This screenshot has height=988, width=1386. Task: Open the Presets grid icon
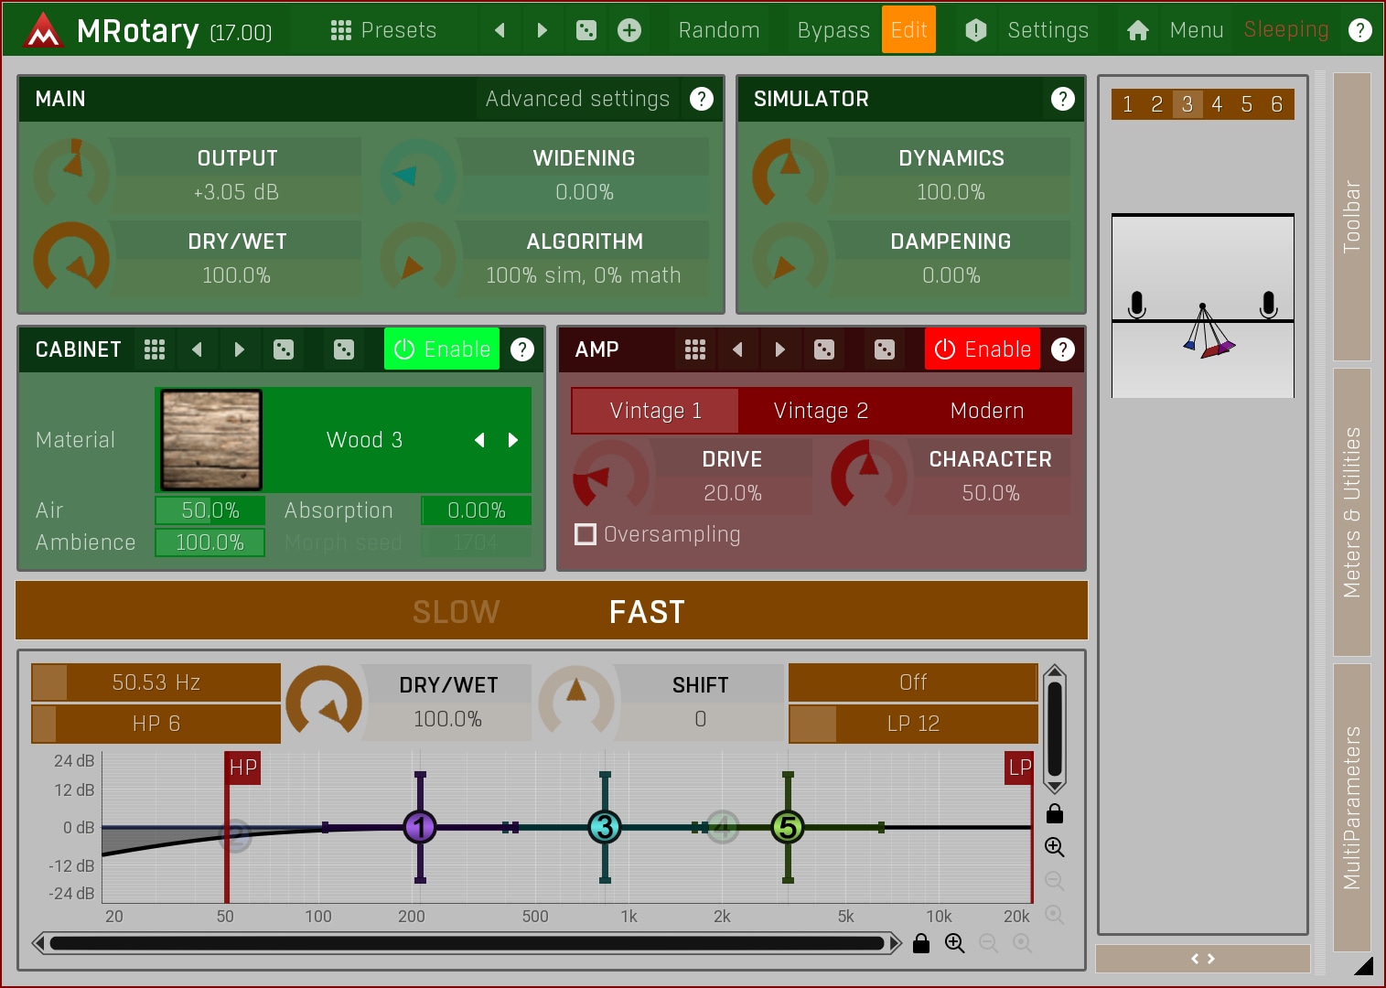[340, 30]
